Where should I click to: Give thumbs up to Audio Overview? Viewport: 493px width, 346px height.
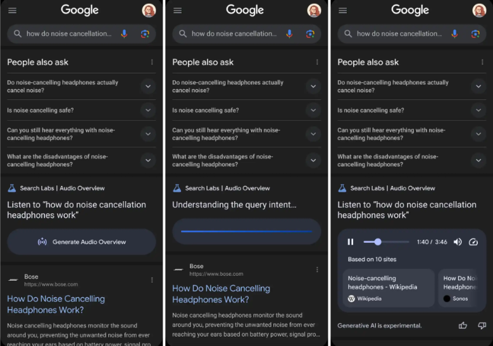pos(463,326)
